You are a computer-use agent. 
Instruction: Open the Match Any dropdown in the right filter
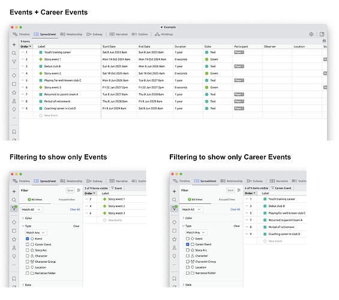tap(196, 232)
